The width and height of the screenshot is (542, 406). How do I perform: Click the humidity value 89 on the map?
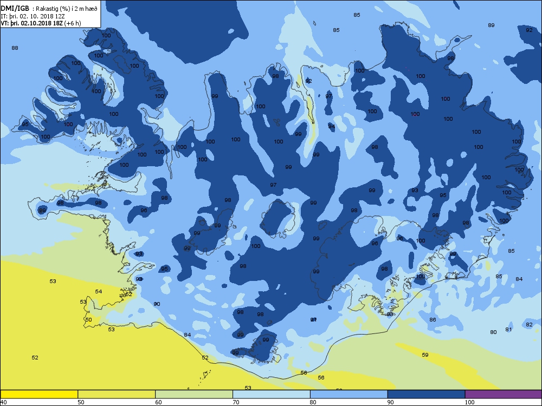491,25
